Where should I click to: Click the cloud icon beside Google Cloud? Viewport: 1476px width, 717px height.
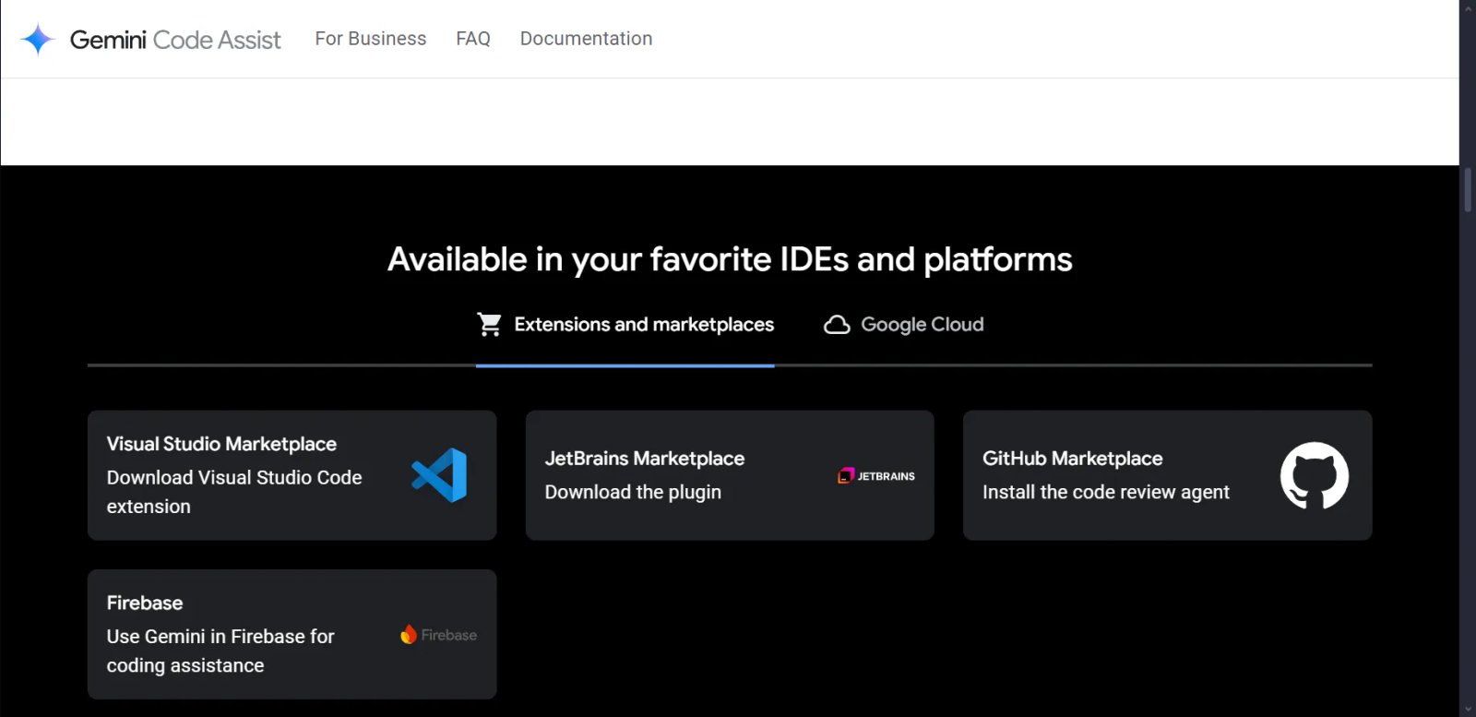[x=837, y=325]
